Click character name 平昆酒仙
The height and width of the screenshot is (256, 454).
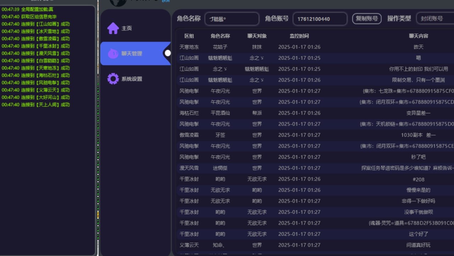pos(220,113)
